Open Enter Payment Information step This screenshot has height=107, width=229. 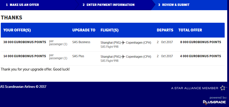coord(109,5)
